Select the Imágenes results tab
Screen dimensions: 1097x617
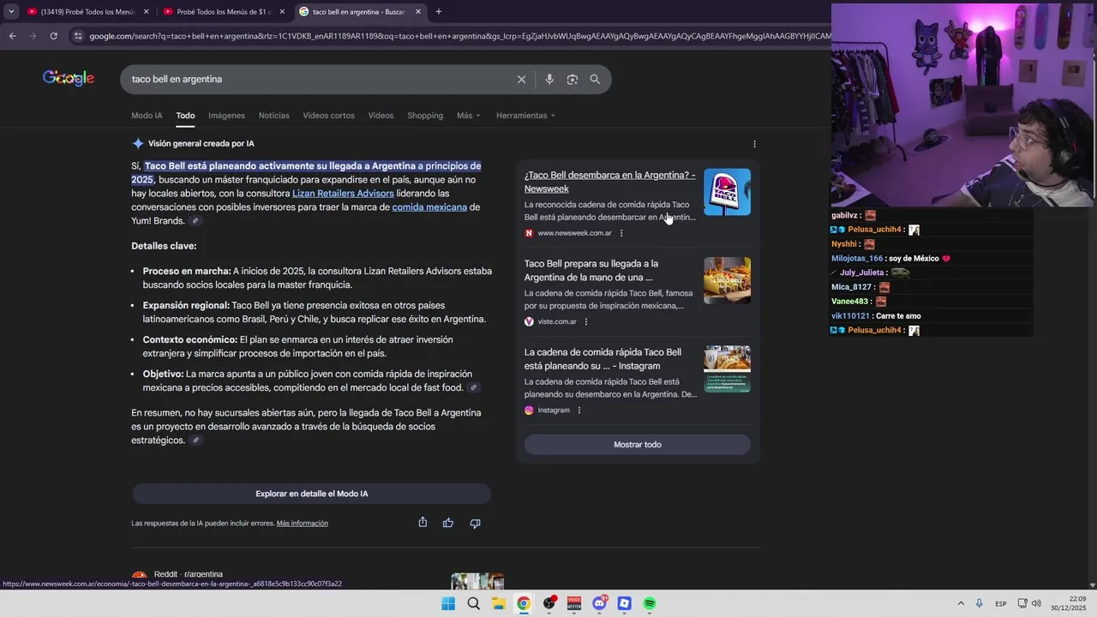[226, 116]
